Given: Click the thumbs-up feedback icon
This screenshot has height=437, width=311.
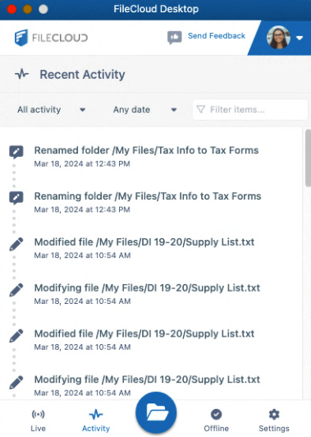Looking at the screenshot, I should coord(175,37).
